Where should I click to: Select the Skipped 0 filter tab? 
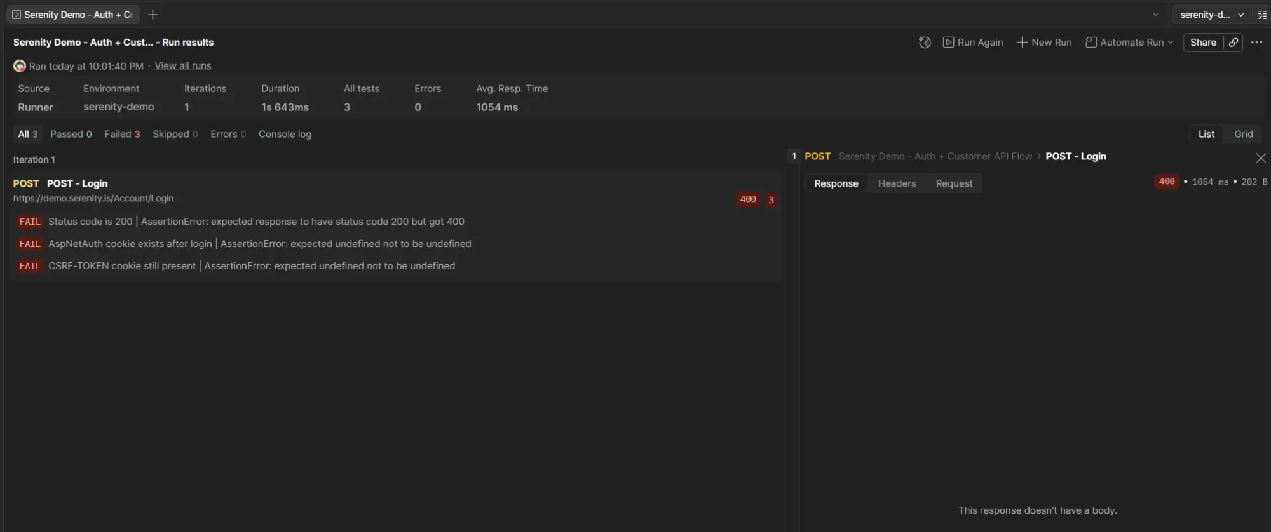(175, 134)
